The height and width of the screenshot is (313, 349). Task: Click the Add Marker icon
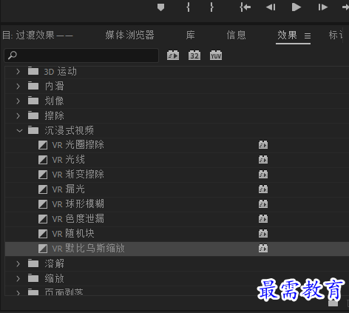[160, 7]
